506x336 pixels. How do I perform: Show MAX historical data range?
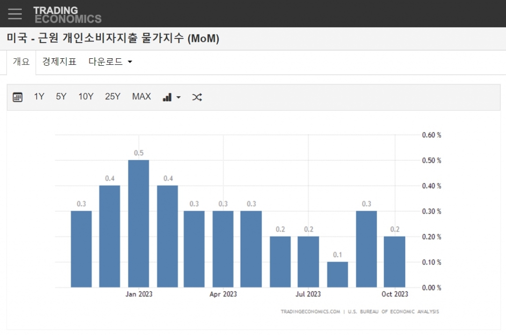pos(141,97)
